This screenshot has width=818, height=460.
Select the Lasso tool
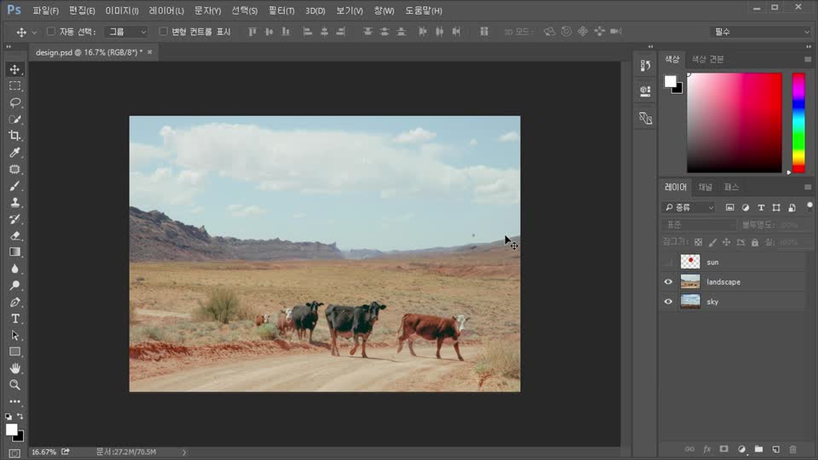point(15,103)
